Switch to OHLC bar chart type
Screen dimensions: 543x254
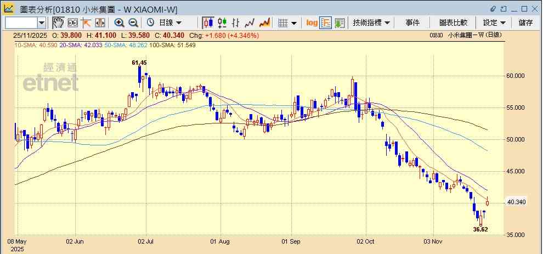click(236, 22)
